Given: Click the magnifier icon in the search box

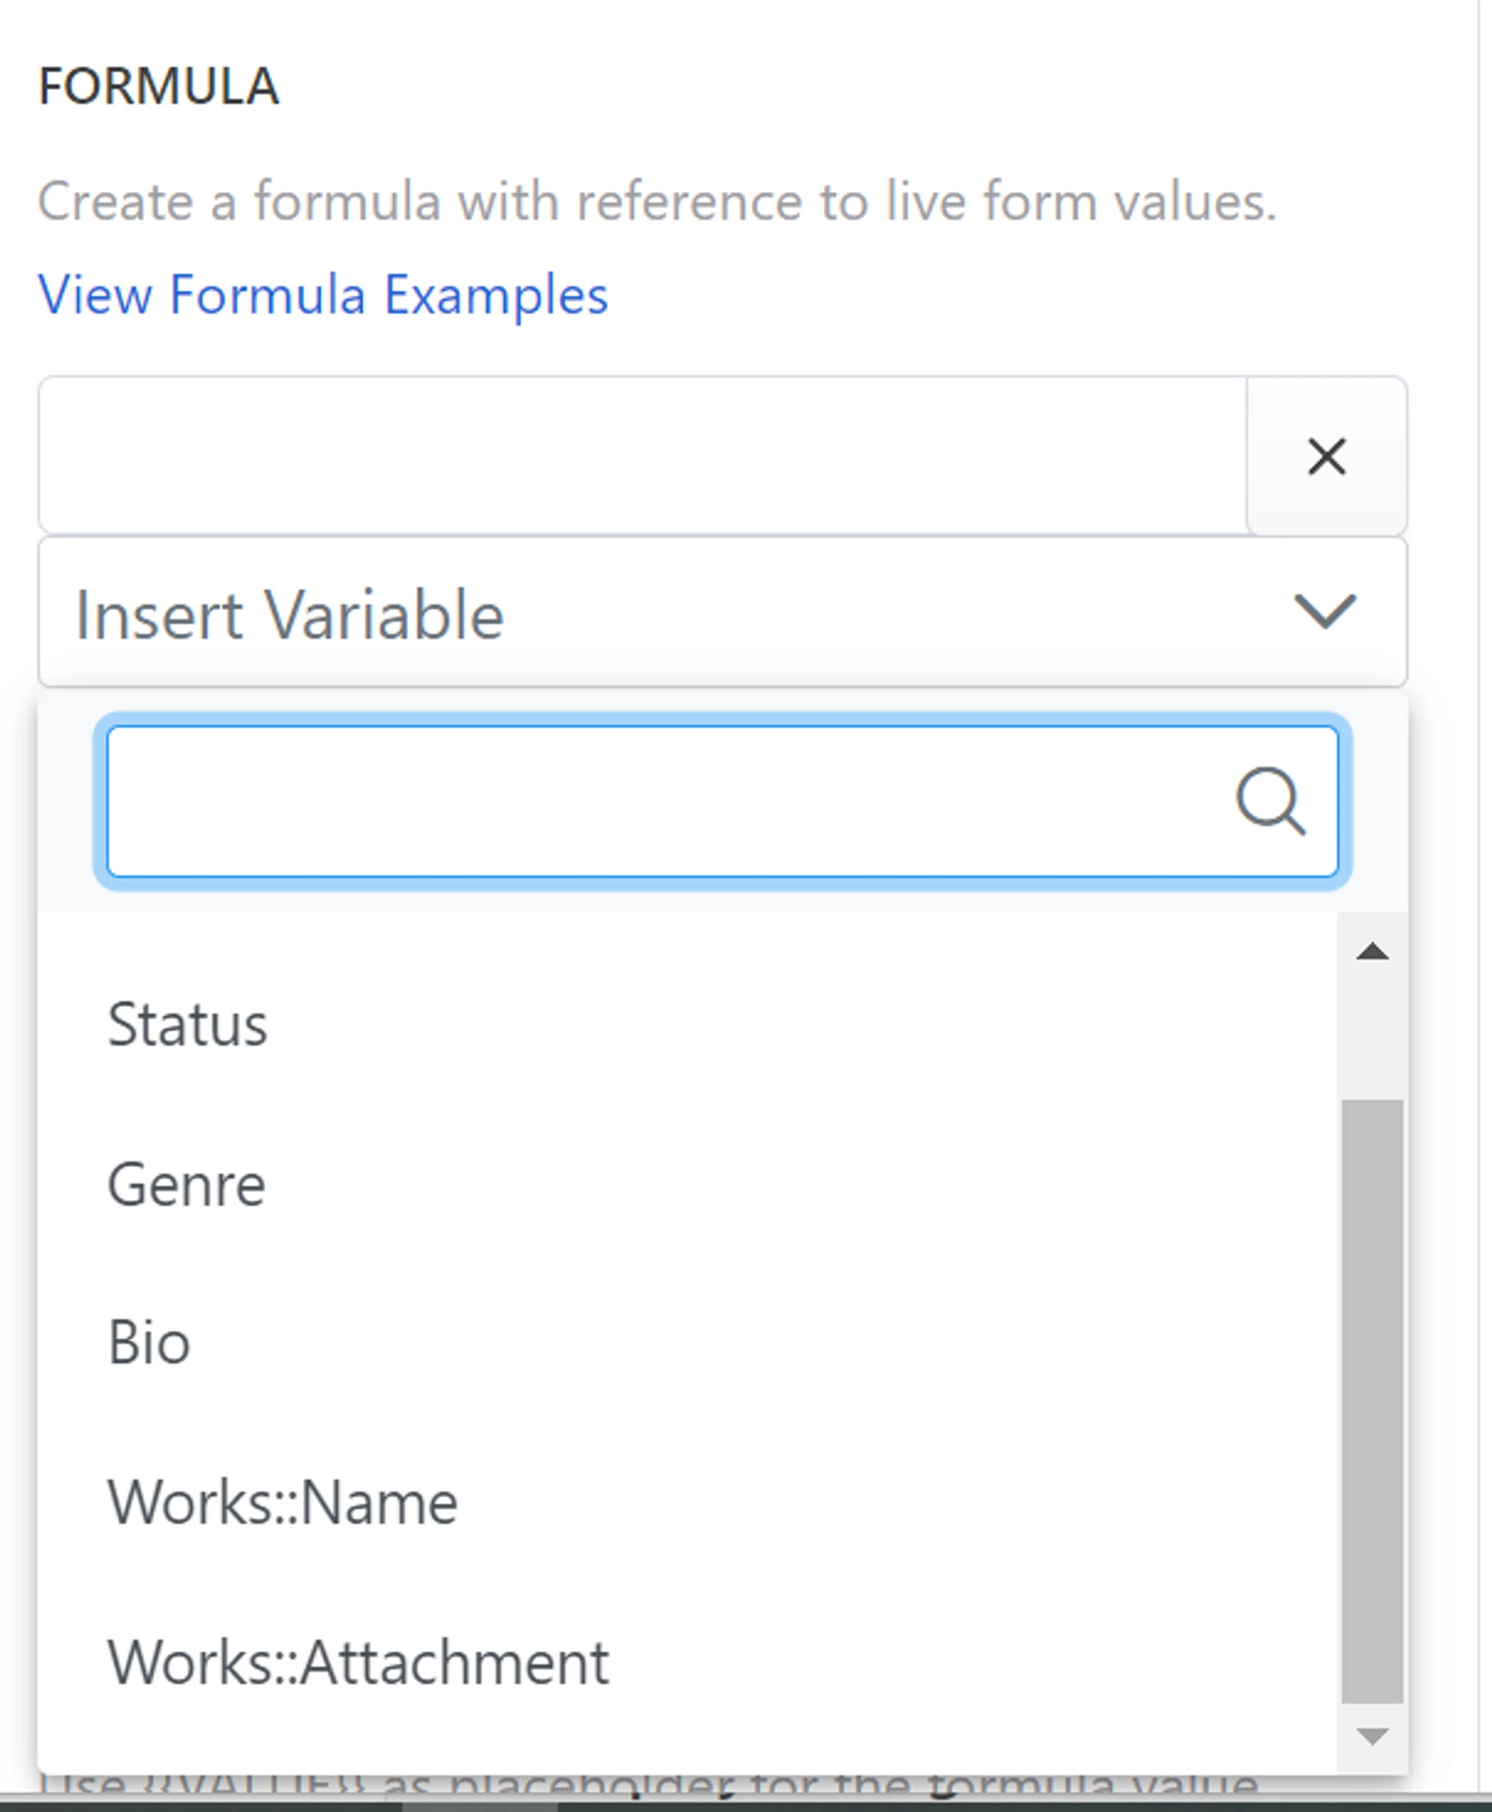Looking at the screenshot, I should pyautogui.click(x=1271, y=801).
